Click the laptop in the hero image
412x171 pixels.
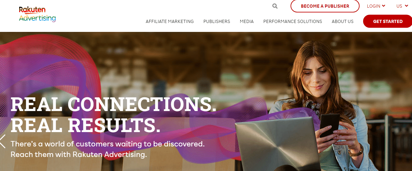click(278, 144)
